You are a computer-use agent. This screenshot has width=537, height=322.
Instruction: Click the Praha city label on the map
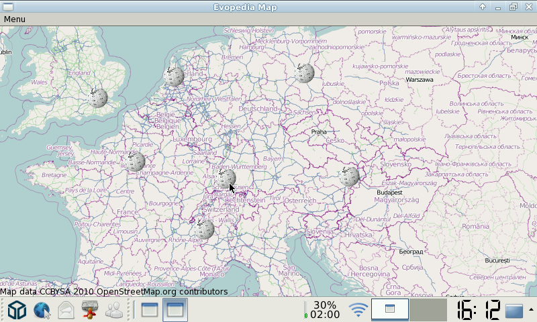tap(319, 131)
